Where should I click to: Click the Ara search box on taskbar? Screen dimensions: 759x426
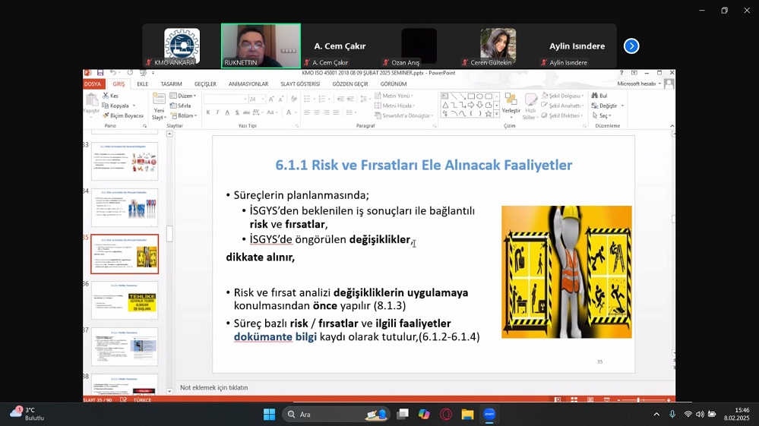pos(337,414)
